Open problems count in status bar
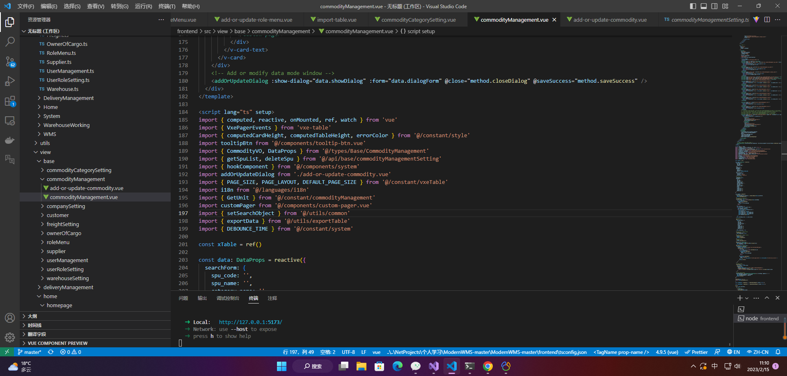The image size is (787, 376). pos(71,352)
